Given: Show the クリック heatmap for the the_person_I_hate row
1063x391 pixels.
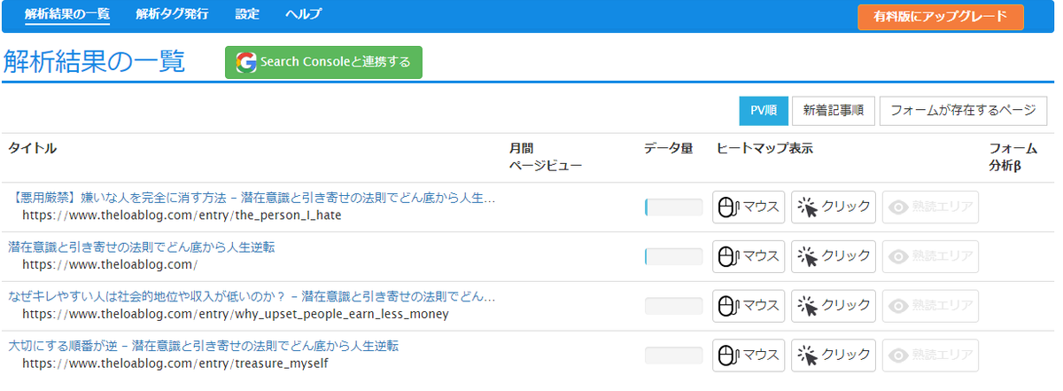Looking at the screenshot, I should click(834, 207).
